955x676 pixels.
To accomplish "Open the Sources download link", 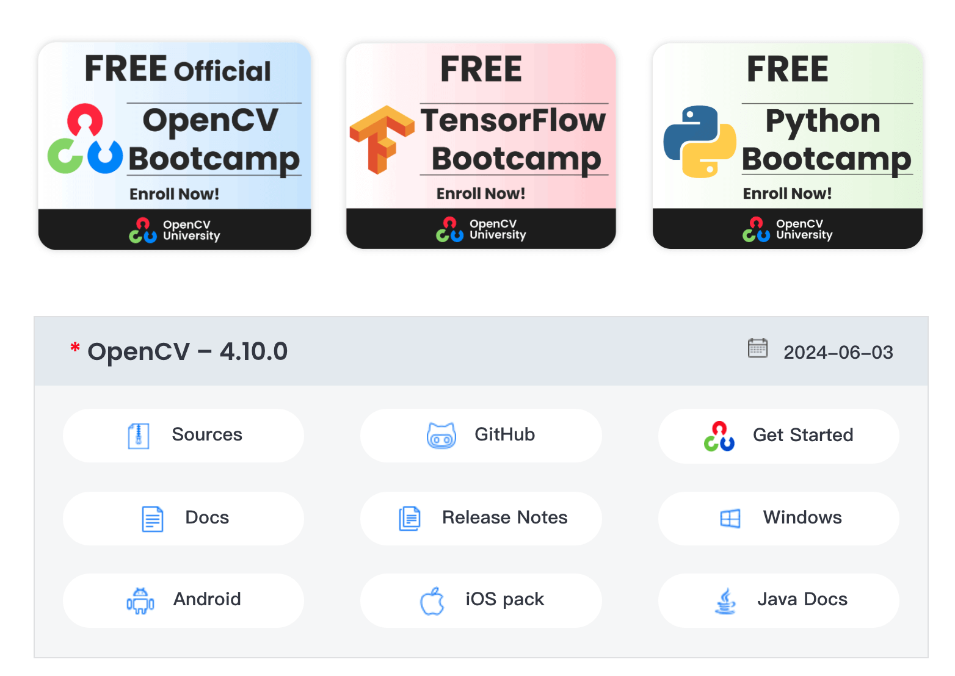I will click(207, 434).
